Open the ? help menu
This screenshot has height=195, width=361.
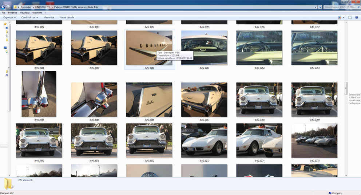click(x=46, y=13)
